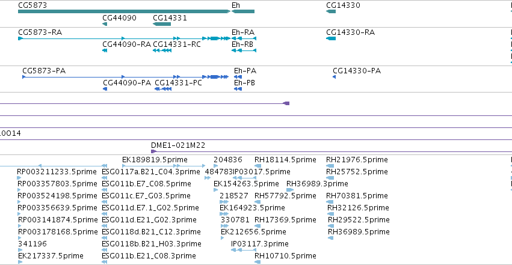Click ESG011d.E21_G02.3prime EST
The image size is (512, 265).
tap(105, 226)
